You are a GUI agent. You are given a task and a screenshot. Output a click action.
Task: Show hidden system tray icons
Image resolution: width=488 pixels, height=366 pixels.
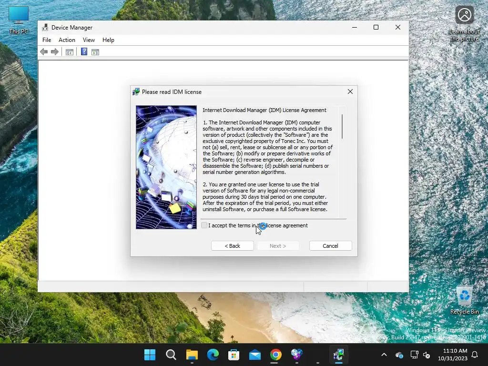pos(384,355)
